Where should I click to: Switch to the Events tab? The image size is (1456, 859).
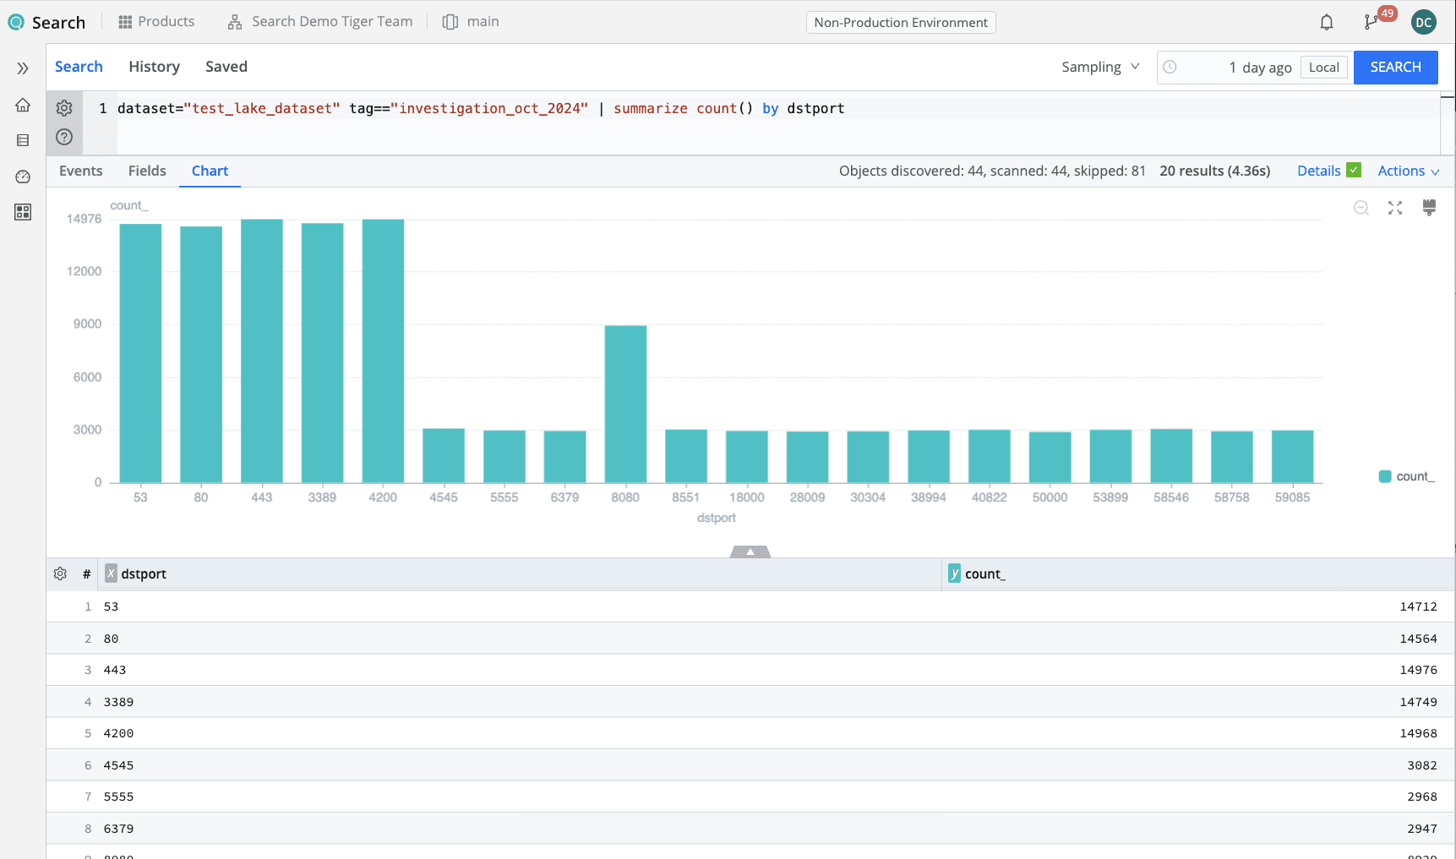81,171
